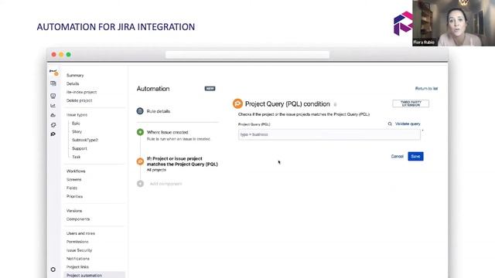Select Epic issue type

tap(76, 124)
